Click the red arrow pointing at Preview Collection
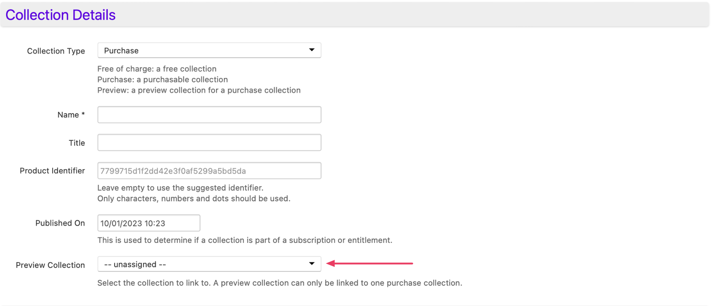Image resolution: width=711 pixels, height=306 pixels. (x=370, y=263)
